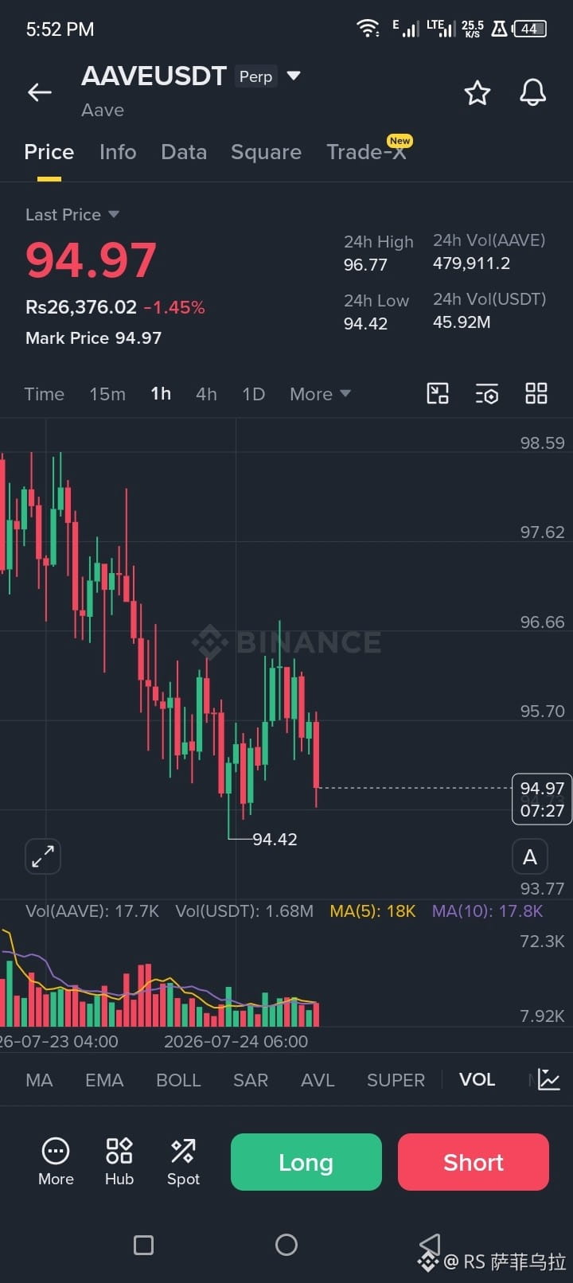Open the Hub icon
573x1283 pixels.
coord(119,1162)
